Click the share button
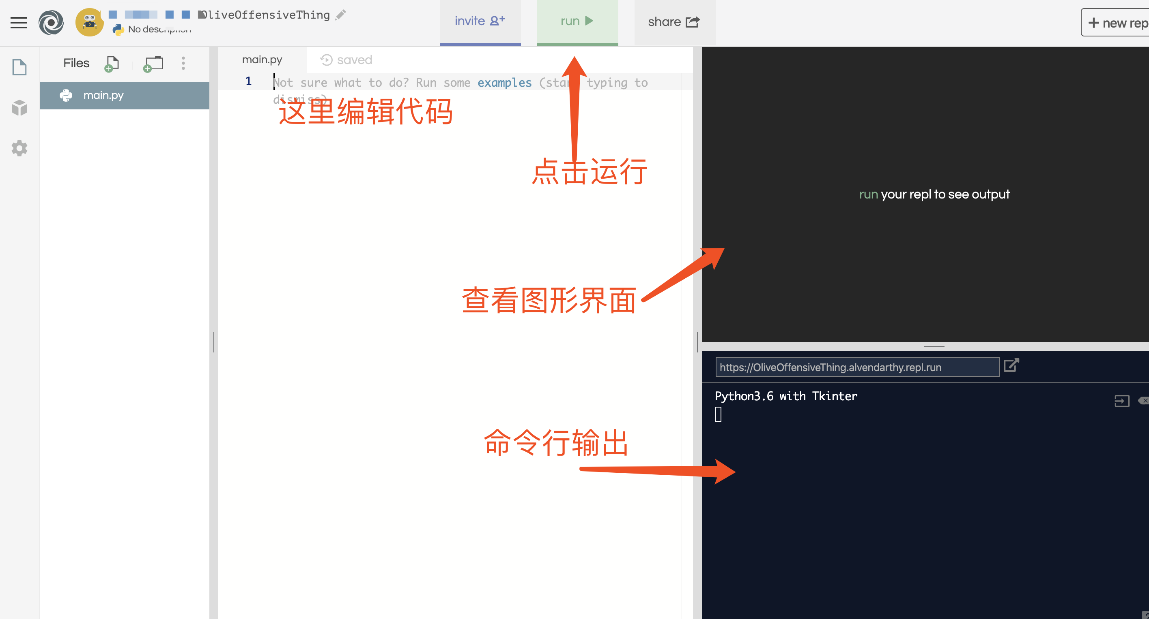Screen dimensions: 1149x619 click(673, 21)
